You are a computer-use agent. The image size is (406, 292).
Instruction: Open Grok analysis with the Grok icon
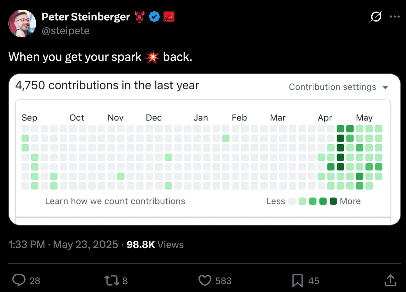(x=375, y=16)
